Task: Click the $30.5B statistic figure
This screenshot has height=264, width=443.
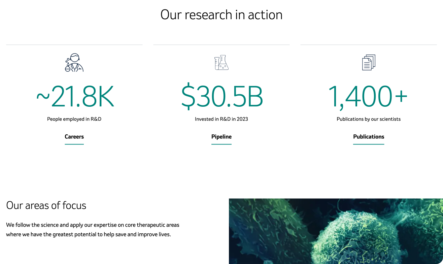Action: pos(222,97)
